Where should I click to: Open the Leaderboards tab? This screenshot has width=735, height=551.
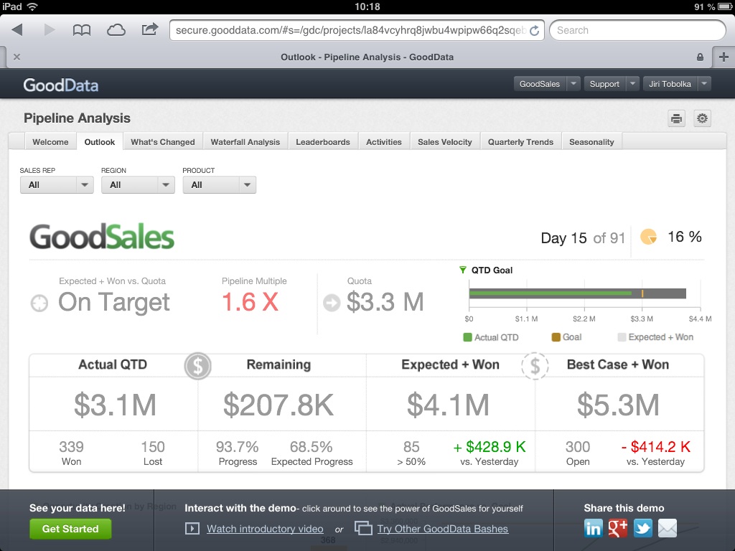323,142
